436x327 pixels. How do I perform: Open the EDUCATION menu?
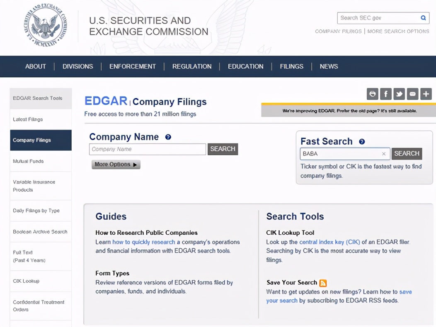pyautogui.click(x=245, y=66)
